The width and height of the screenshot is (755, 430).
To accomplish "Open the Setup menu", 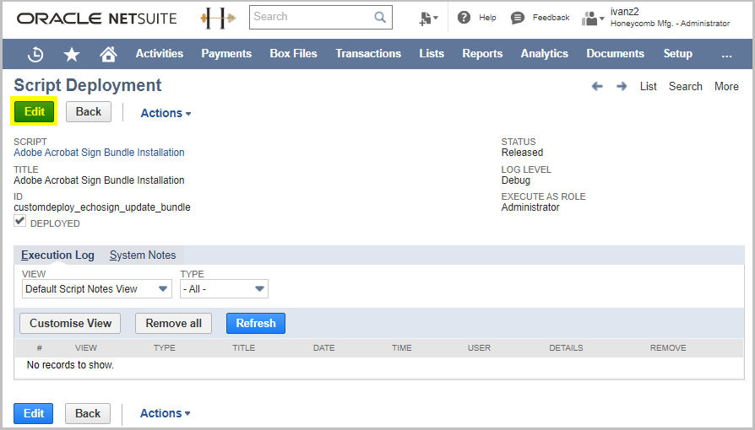I will coord(678,53).
